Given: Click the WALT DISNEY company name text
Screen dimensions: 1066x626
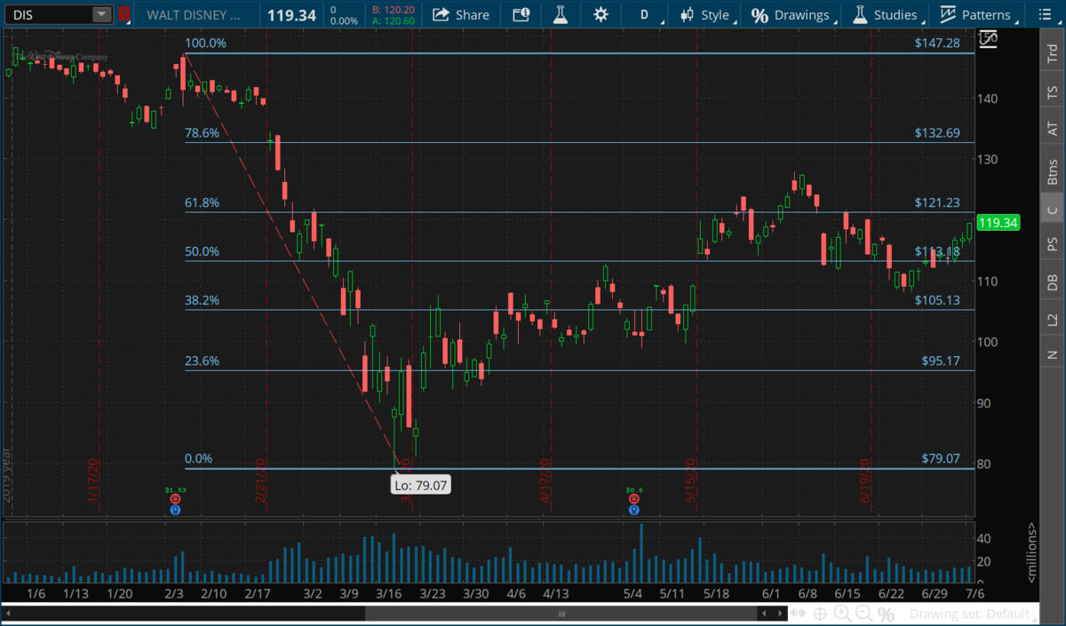Looking at the screenshot, I should coord(193,14).
